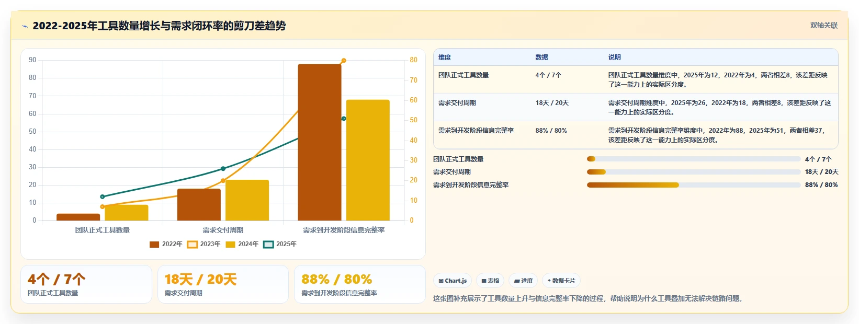The image size is (859, 324).
Task: Click the 数据 table column header
Action: point(542,57)
